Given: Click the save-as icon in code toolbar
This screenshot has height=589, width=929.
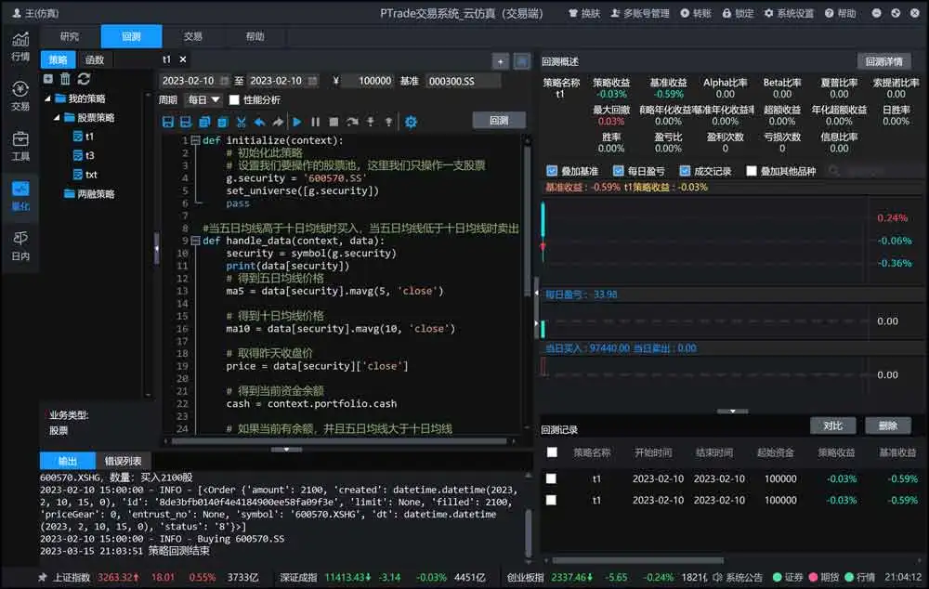Looking at the screenshot, I should click(x=186, y=122).
